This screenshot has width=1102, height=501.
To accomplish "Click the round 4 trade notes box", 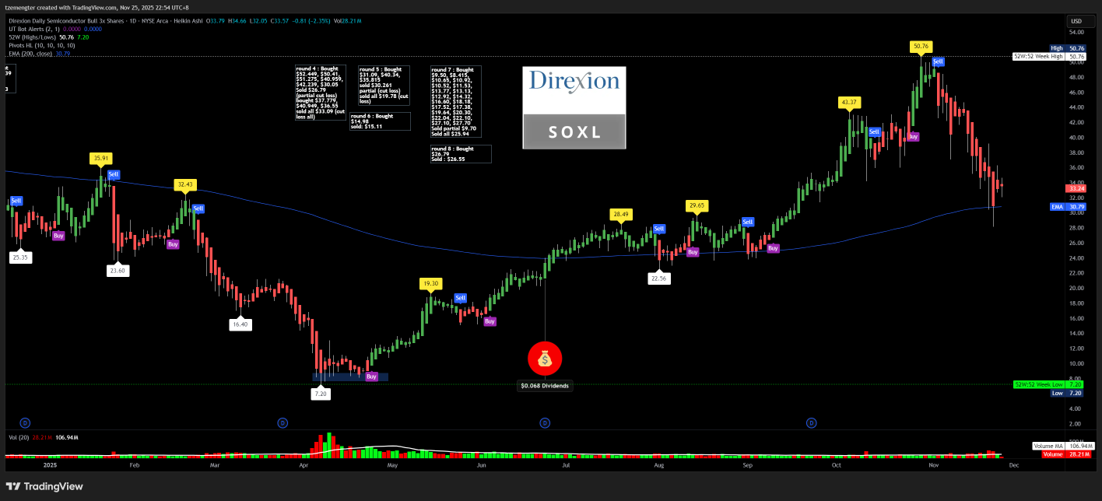I will pyautogui.click(x=321, y=93).
